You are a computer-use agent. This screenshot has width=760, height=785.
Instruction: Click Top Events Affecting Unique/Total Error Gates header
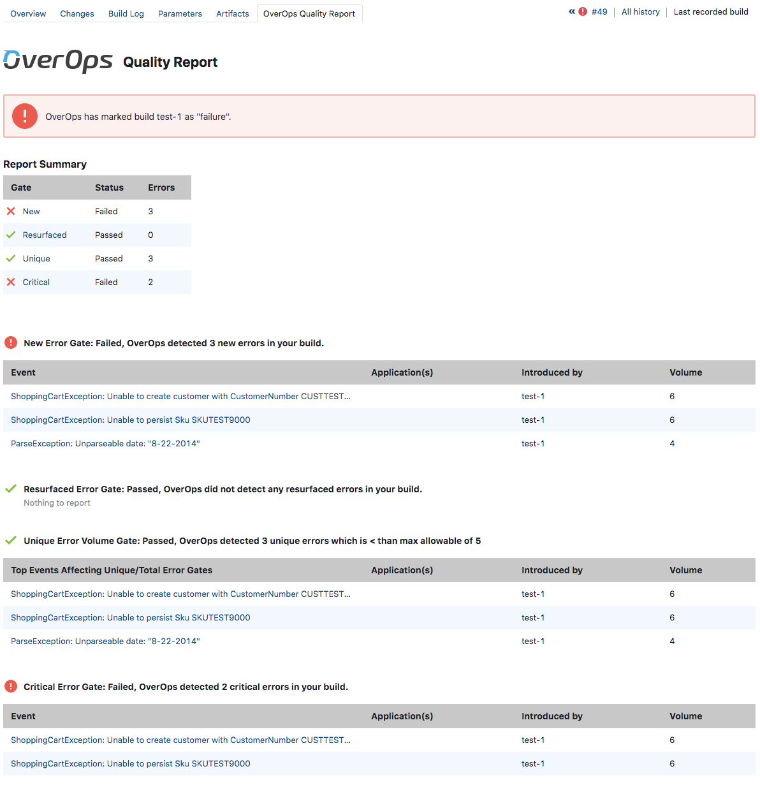pos(112,570)
